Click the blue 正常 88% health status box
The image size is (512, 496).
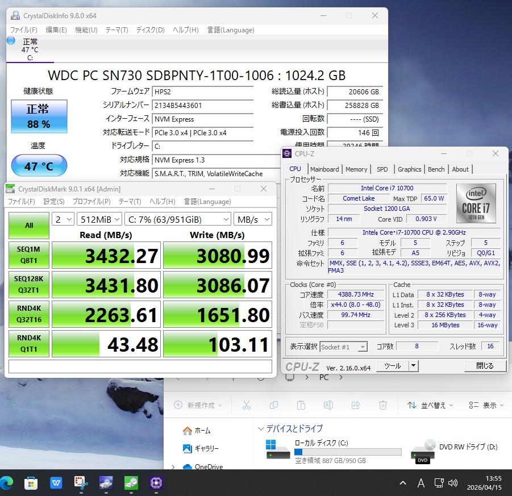(x=39, y=116)
